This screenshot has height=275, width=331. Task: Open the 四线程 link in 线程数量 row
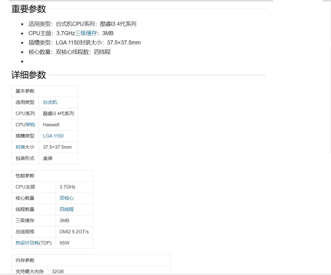tap(66, 209)
